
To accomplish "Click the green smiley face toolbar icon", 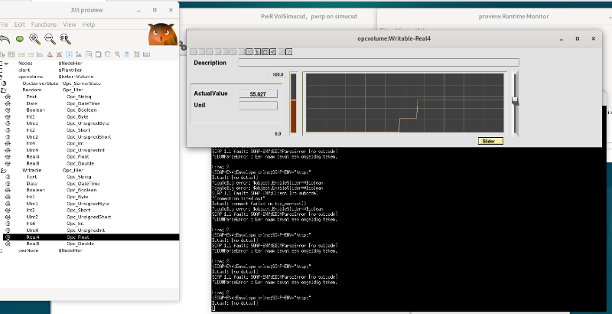I will (20, 38).
